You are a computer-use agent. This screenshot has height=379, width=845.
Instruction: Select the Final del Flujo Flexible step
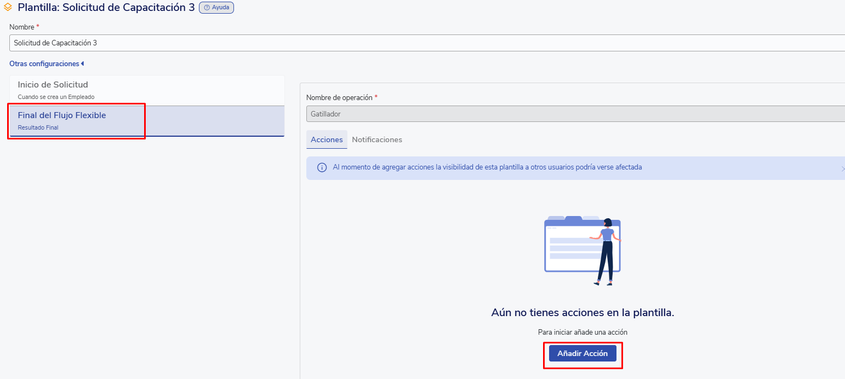(62, 115)
